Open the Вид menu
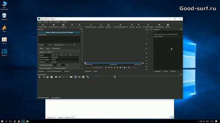Screen dimensions: 220x123 tap(51, 22)
